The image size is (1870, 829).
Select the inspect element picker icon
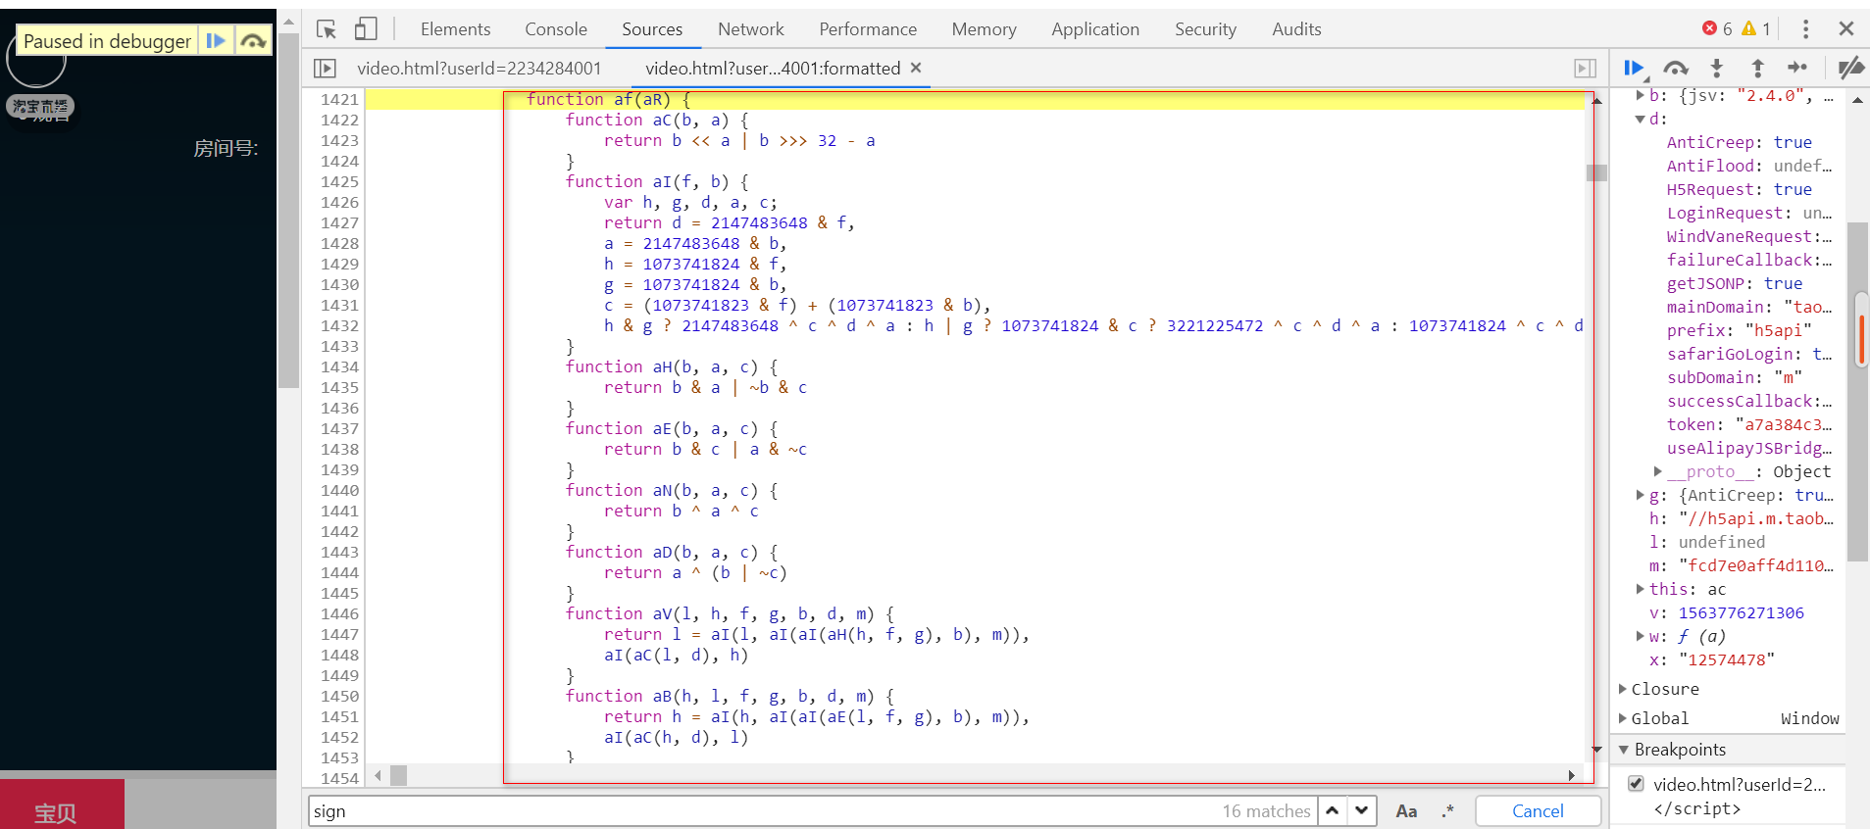pos(327,29)
